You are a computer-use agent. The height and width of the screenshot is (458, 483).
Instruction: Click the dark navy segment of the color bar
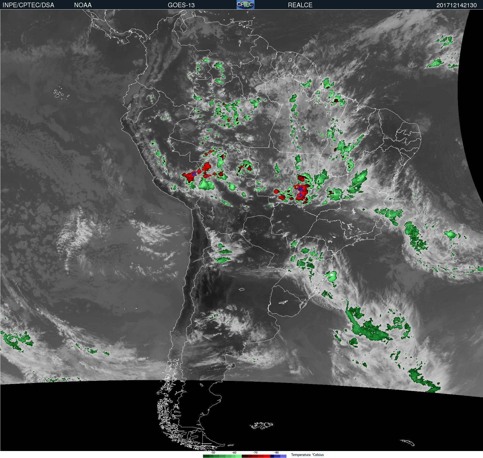pyautogui.click(x=272, y=456)
